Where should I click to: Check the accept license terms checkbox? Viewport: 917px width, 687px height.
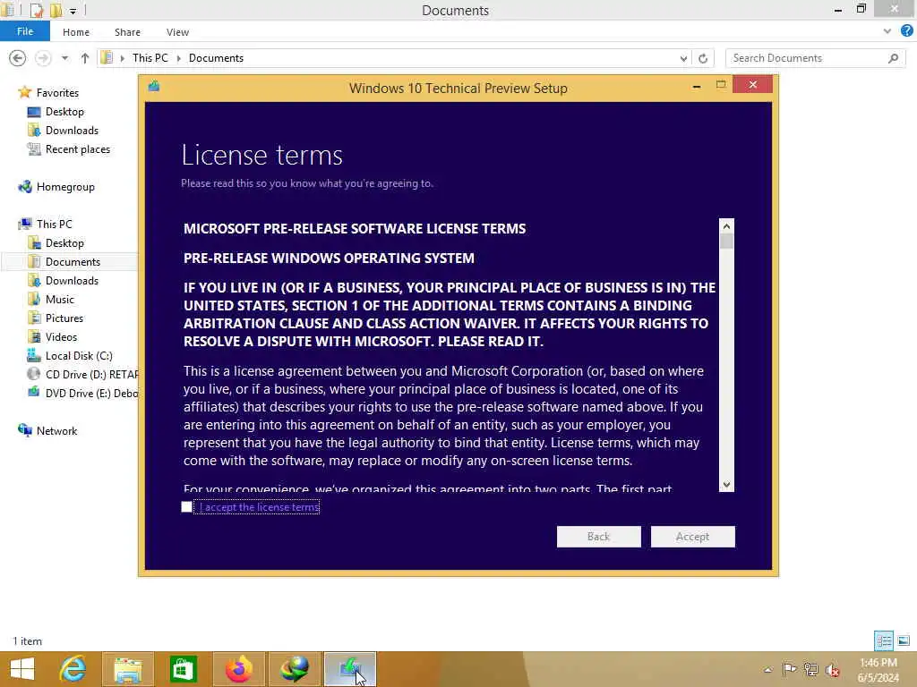tap(186, 507)
